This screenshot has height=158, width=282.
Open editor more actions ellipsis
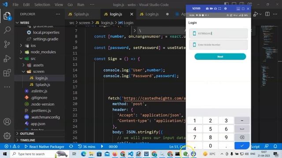tap(275, 14)
